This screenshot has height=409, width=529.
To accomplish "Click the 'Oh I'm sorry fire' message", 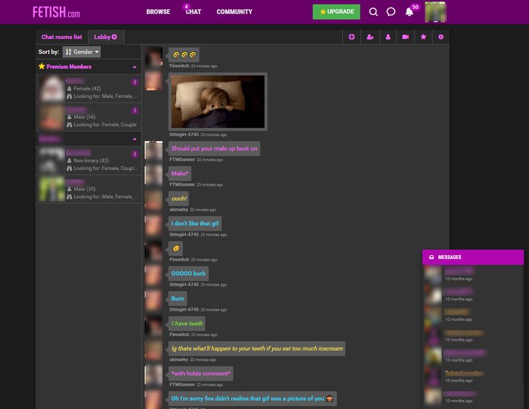I will [x=253, y=398].
